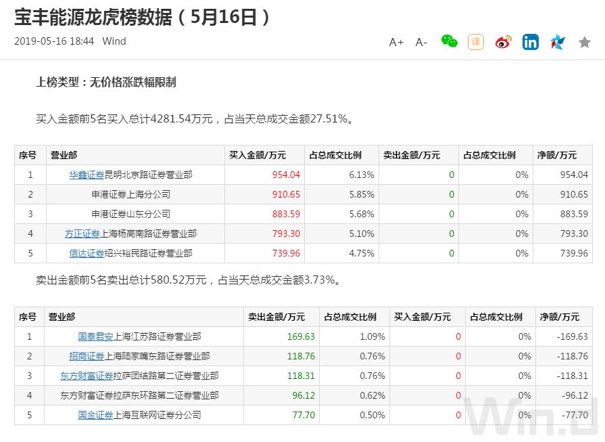Share on LinkedIn icon
This screenshot has height=442, width=605.
(530, 42)
